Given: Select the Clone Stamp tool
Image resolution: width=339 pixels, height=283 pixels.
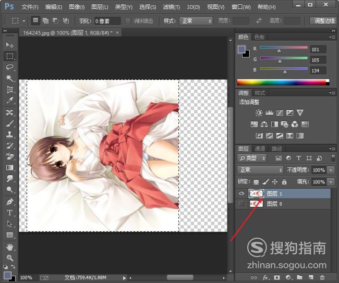Looking at the screenshot, I should [x=9, y=135].
